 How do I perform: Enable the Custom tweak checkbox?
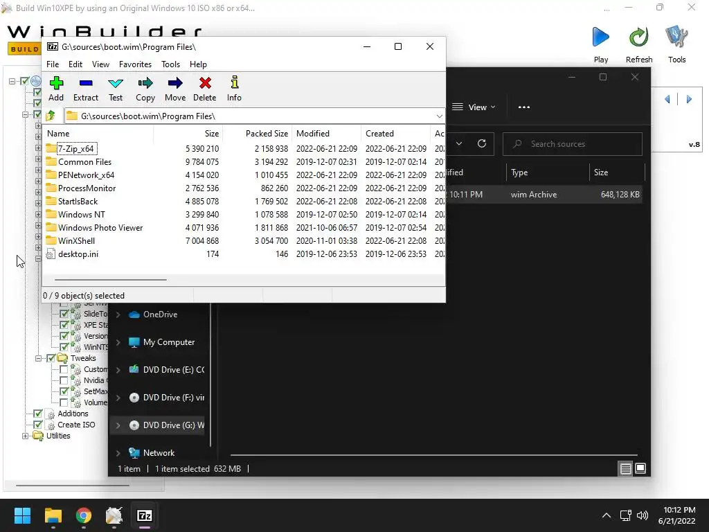tap(64, 369)
